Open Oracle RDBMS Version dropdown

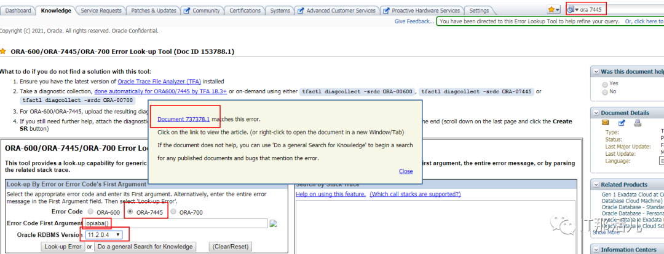pyautogui.click(x=104, y=234)
